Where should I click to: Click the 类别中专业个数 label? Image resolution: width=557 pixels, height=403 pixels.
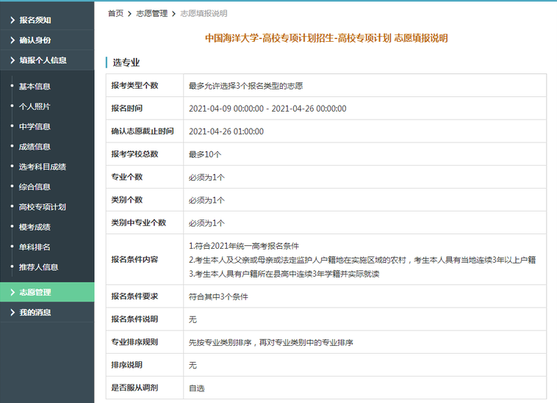(x=139, y=222)
